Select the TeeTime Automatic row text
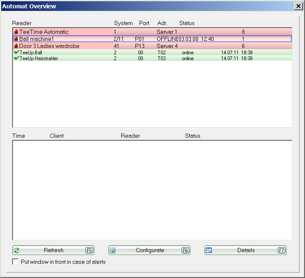305x278 pixels. (44, 32)
